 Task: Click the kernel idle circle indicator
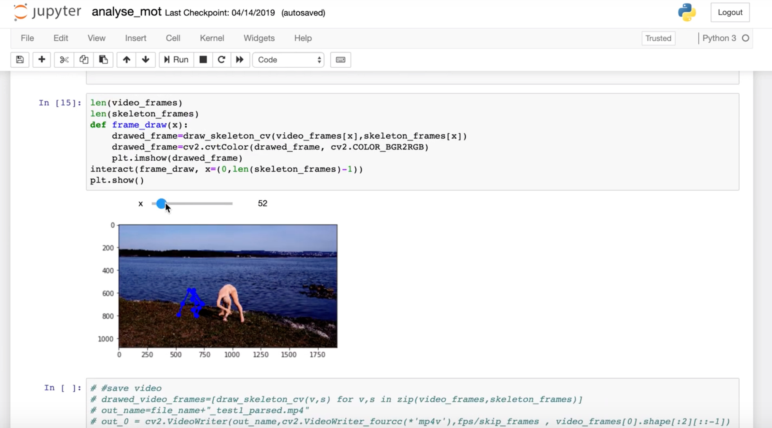[x=746, y=38]
